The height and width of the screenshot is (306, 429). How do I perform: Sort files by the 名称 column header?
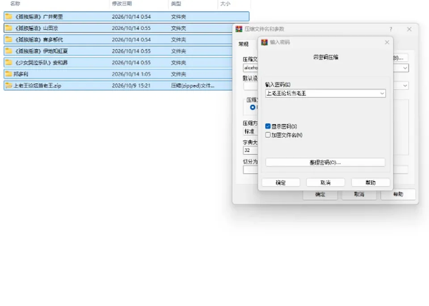click(15, 4)
